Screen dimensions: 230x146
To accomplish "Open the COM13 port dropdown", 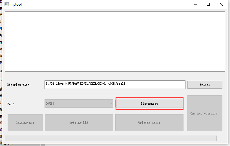I will [79, 104].
